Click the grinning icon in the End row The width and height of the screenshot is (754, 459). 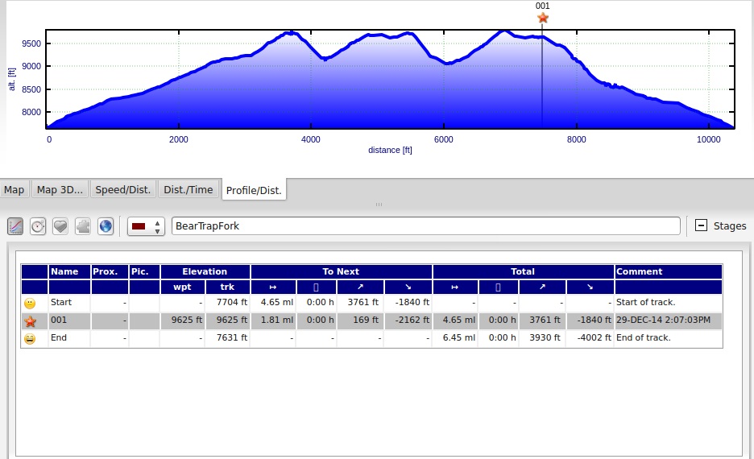tap(30, 338)
